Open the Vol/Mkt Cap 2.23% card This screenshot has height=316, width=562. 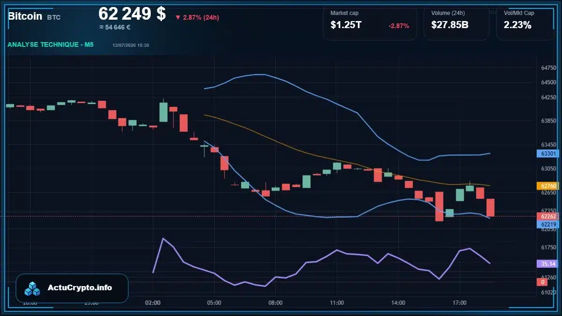point(525,23)
